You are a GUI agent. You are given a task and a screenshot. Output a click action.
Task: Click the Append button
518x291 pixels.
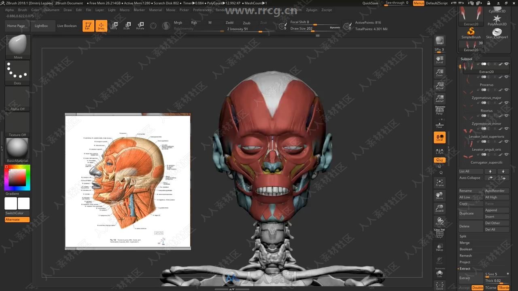coord(497,210)
